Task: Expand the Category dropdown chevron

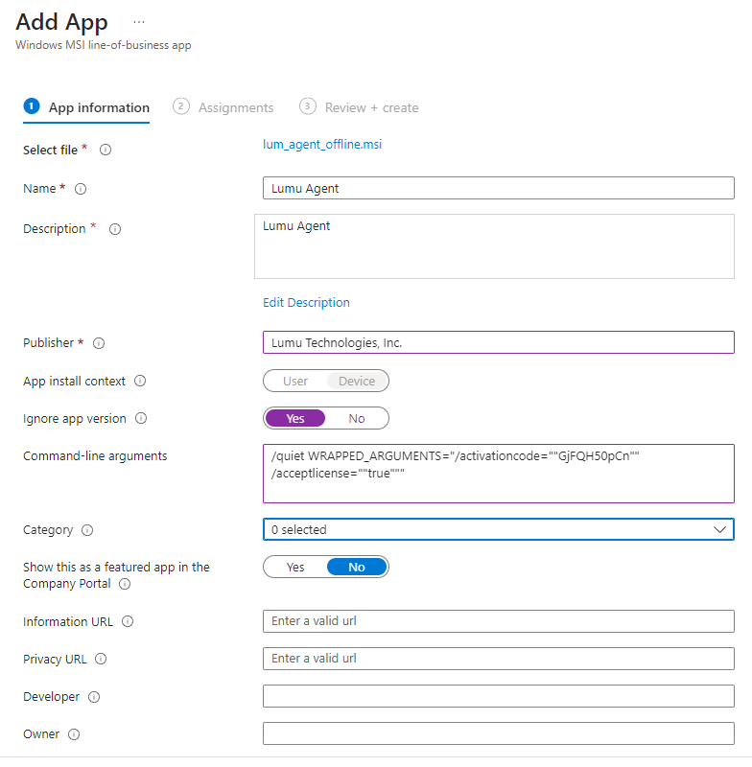Action: (719, 529)
